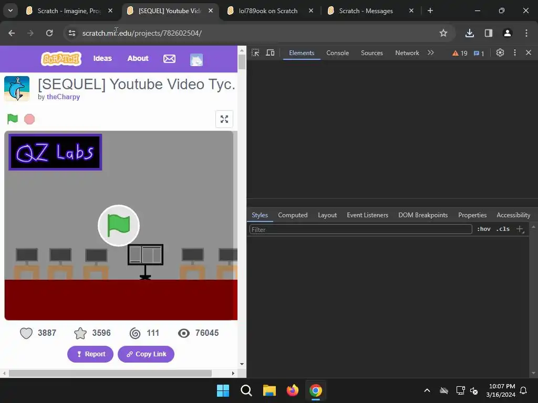Reload the current page
This screenshot has width=538, height=403.
point(49,33)
